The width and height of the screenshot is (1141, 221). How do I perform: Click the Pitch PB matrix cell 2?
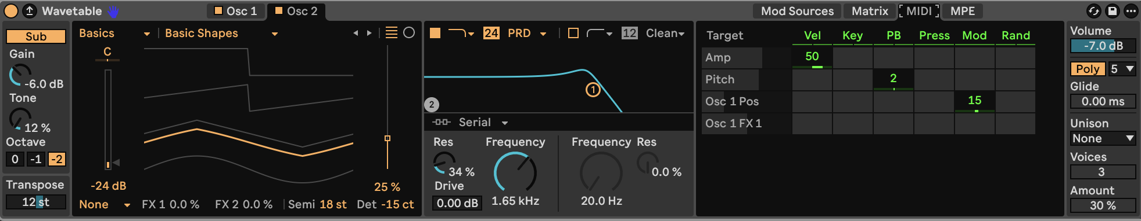pos(894,79)
